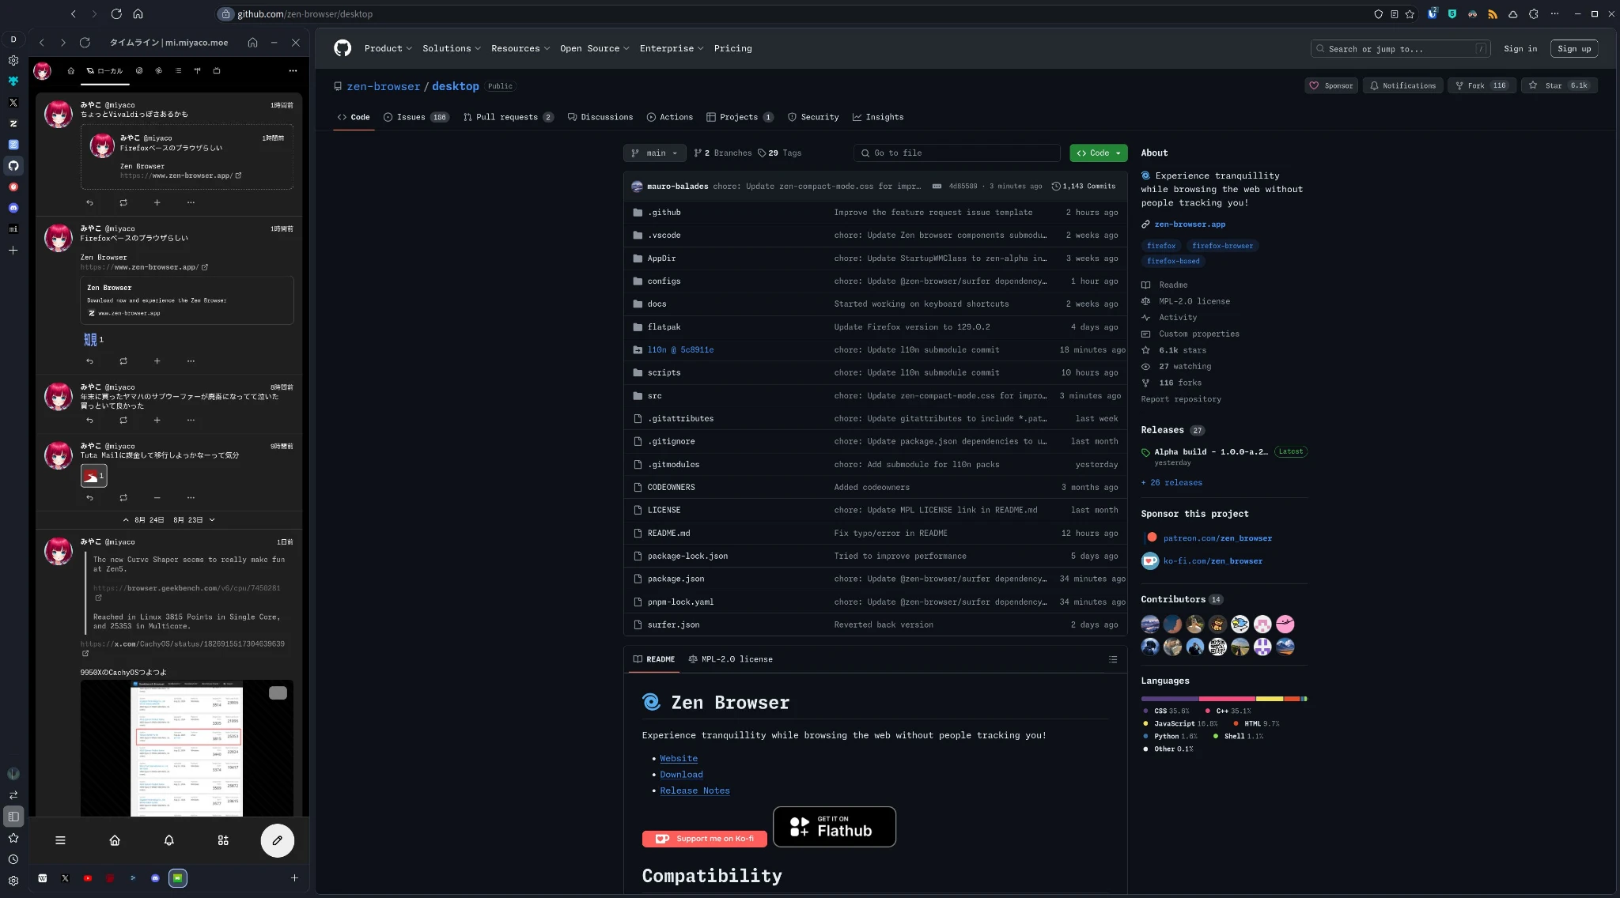Viewport: 1620px width, 898px height.
Task: Select the MPL-2.0 license tab in README
Action: click(x=730, y=659)
